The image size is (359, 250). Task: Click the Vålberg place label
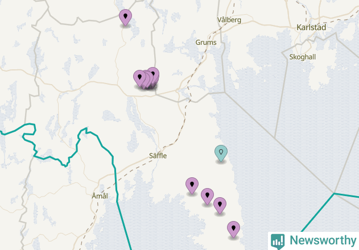tap(229, 20)
